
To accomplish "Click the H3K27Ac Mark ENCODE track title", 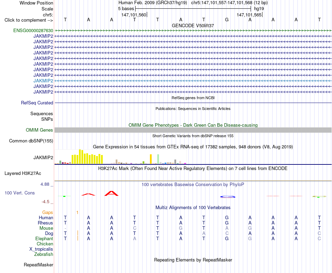I will (193, 169).
